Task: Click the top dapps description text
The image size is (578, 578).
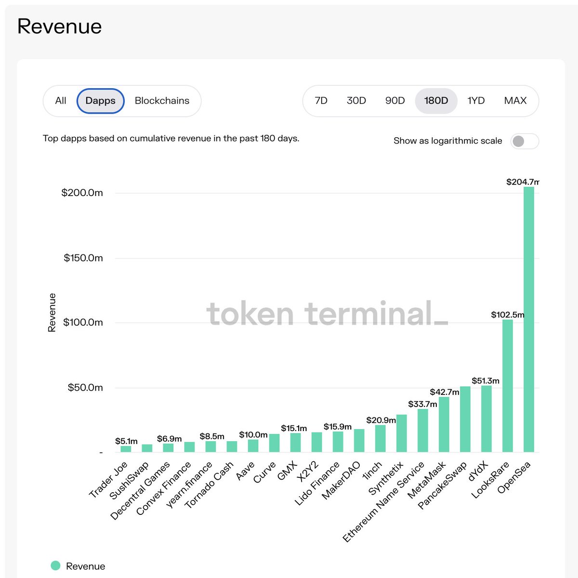Action: (171, 138)
